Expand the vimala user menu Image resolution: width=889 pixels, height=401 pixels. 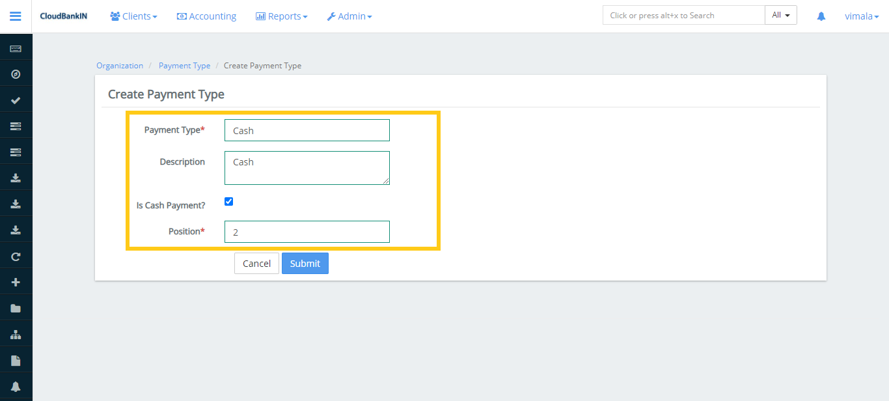pos(862,16)
